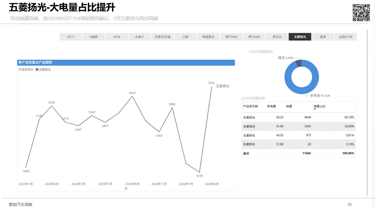Select the 跨越星光 tab
This screenshot has width=375, height=209.
[209, 37]
